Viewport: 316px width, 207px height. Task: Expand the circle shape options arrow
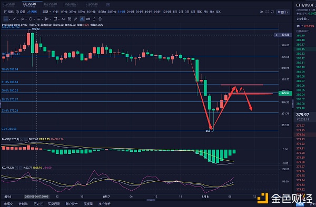click(x=34, y=19)
